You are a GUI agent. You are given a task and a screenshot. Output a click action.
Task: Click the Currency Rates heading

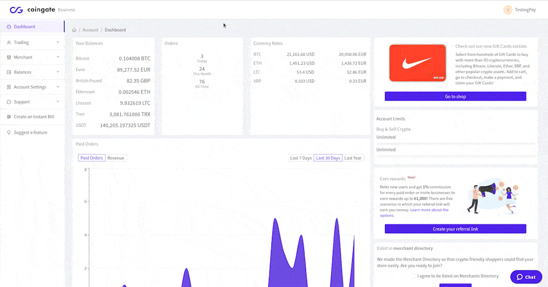268,43
